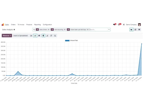Image resolution: width=143 pixels, height=107 pixels.
Task: Click the Sales Orders filter icon
Action: click(37, 30)
